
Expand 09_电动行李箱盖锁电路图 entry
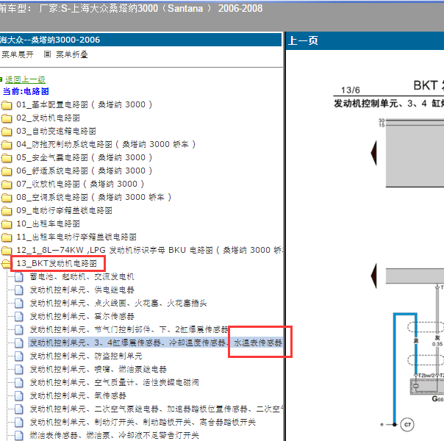[x=64, y=211]
